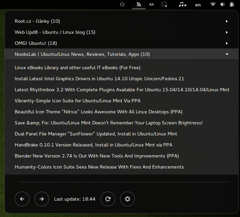Select the 'OMG! Ubuntu! (18)' feed
Viewport: 240px width, 217px height.
tap(122, 43)
